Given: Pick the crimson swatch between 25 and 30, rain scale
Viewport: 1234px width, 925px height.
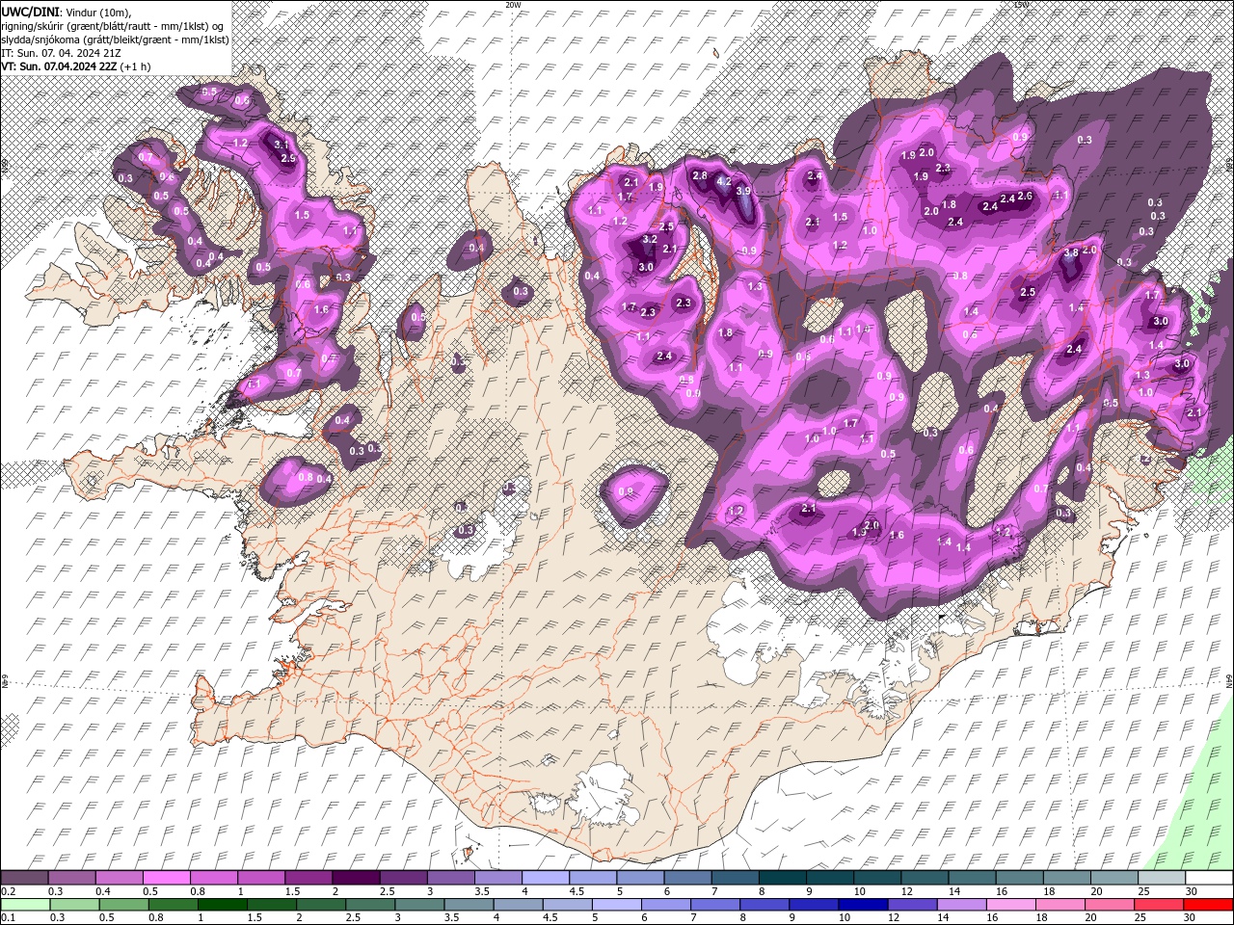Looking at the screenshot, I should click(1158, 905).
